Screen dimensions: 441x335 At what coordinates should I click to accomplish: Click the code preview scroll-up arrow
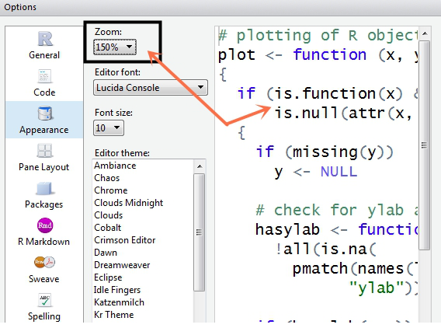pyautogui.click(x=425, y=33)
